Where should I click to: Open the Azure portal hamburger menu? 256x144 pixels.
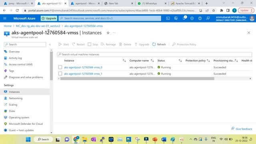[x=5, y=18]
